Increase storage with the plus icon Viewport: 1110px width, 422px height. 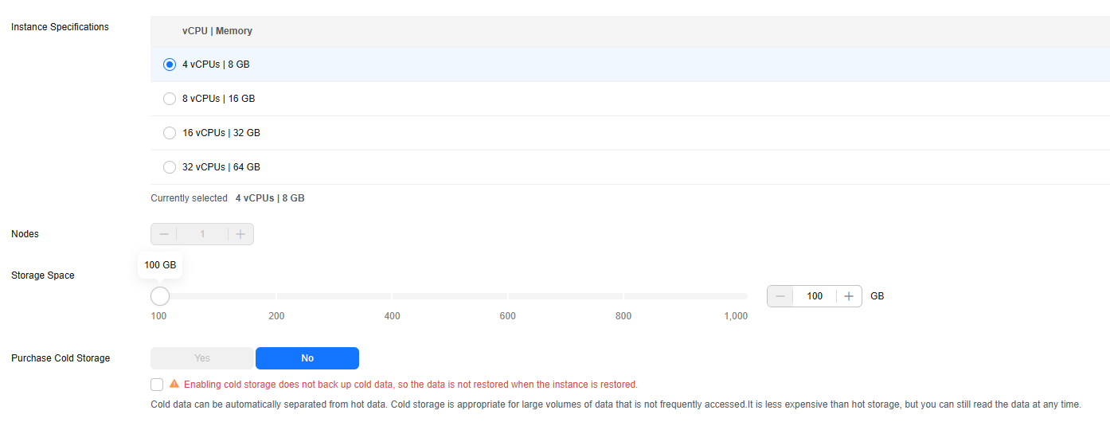pyautogui.click(x=849, y=296)
